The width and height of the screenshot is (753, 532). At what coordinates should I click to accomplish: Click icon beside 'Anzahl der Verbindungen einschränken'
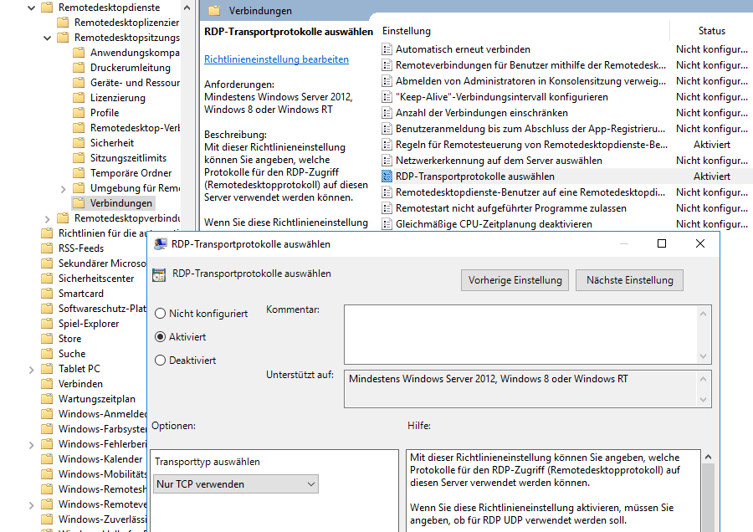coord(387,113)
